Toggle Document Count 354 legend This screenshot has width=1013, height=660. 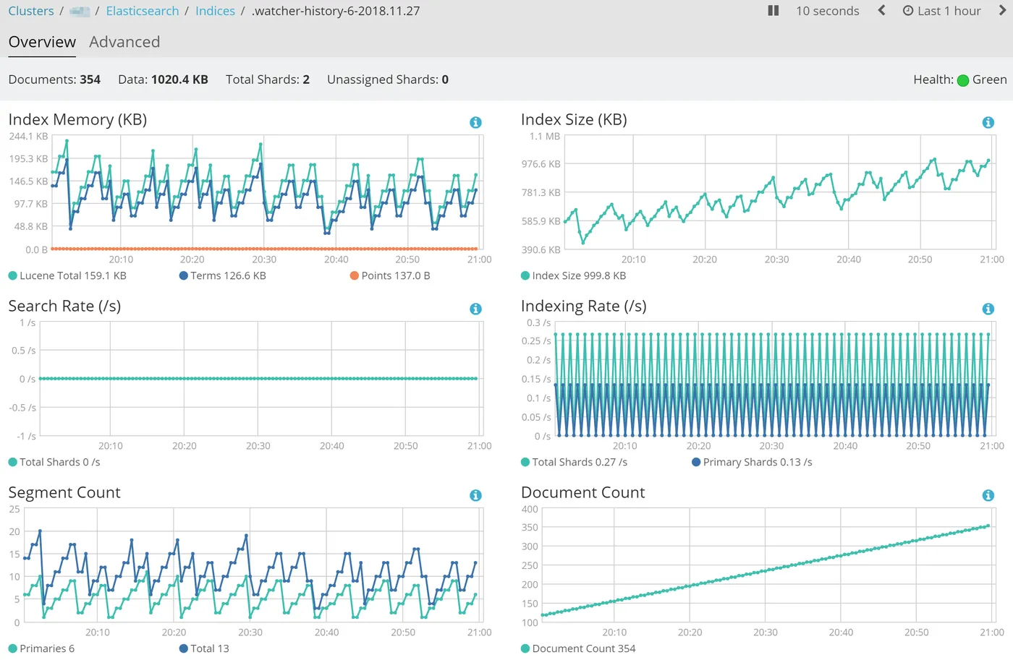point(578,648)
